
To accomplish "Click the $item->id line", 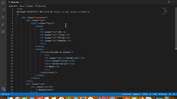I will 65,58.
